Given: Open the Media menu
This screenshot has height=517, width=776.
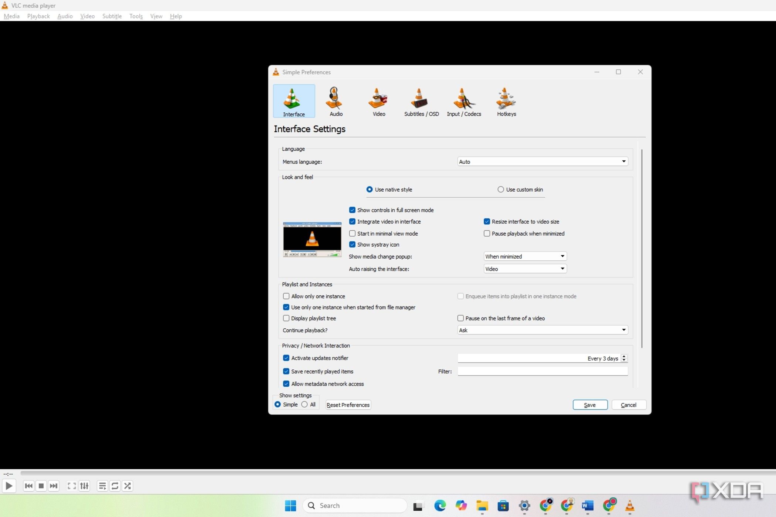Looking at the screenshot, I should point(11,16).
